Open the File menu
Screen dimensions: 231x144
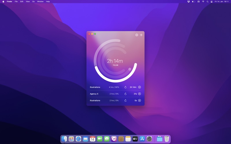pos(16,1)
